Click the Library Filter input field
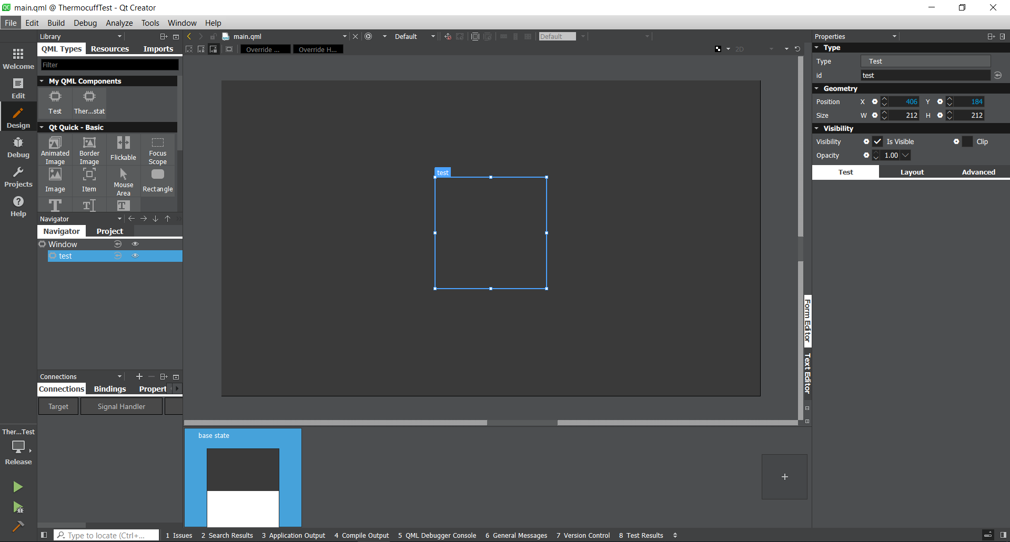The width and height of the screenshot is (1010, 542). click(110, 65)
